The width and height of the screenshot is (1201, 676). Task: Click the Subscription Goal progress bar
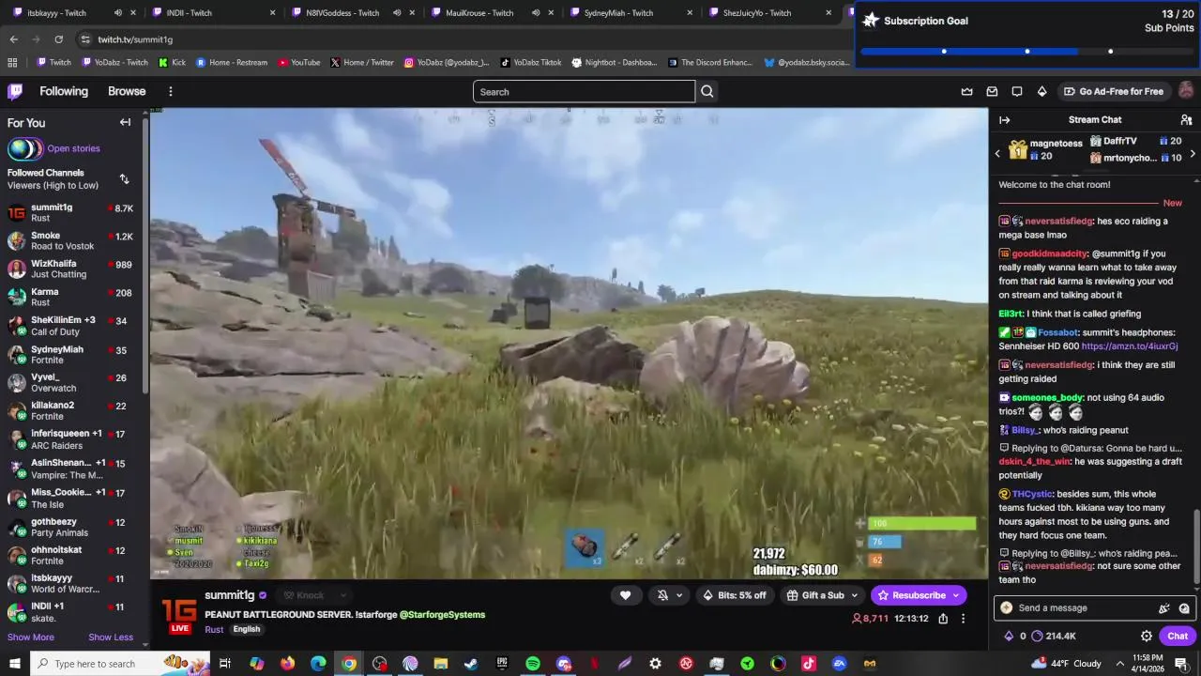click(x=1026, y=52)
